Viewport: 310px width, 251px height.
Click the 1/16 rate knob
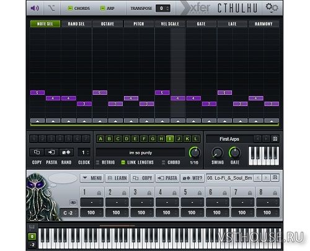pos(195,152)
